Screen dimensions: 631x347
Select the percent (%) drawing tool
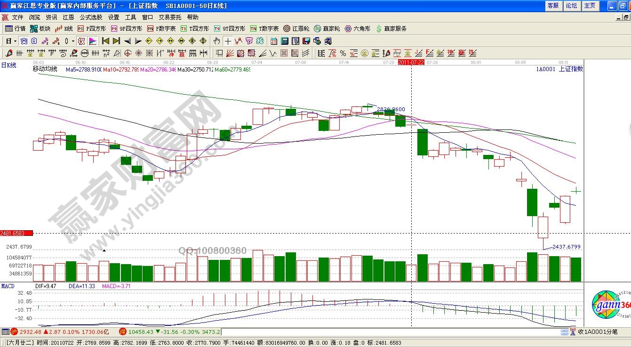tap(343, 53)
